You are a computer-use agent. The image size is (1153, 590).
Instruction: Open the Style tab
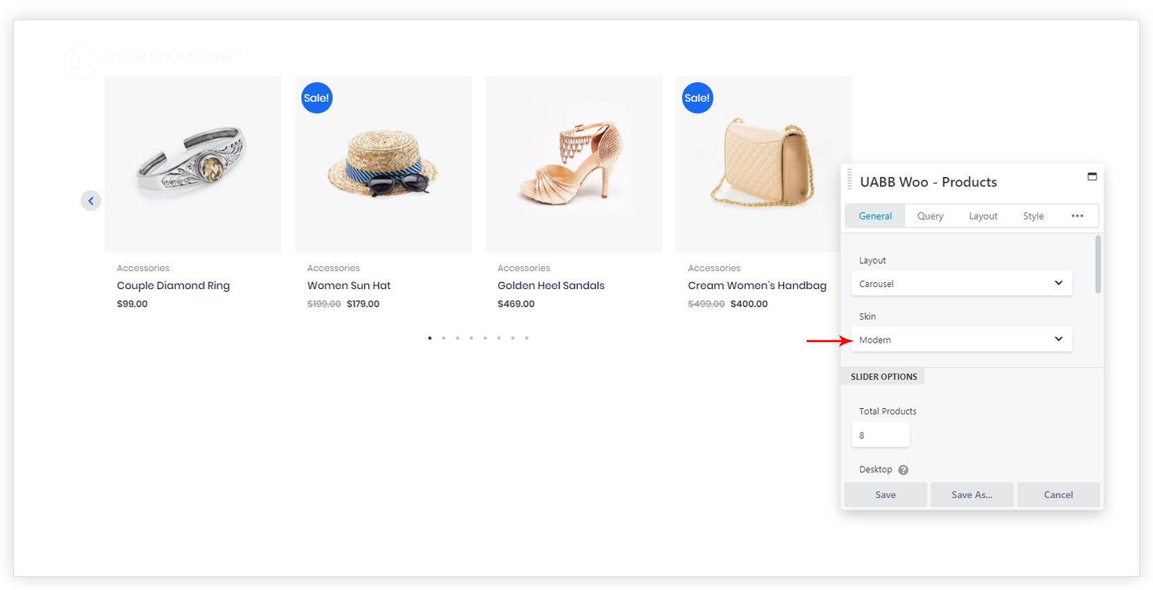tap(1032, 216)
